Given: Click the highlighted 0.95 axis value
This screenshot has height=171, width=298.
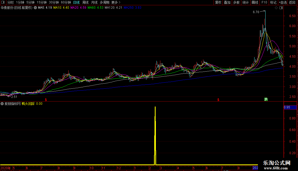Looking at the screenshot, I should coord(290,107).
